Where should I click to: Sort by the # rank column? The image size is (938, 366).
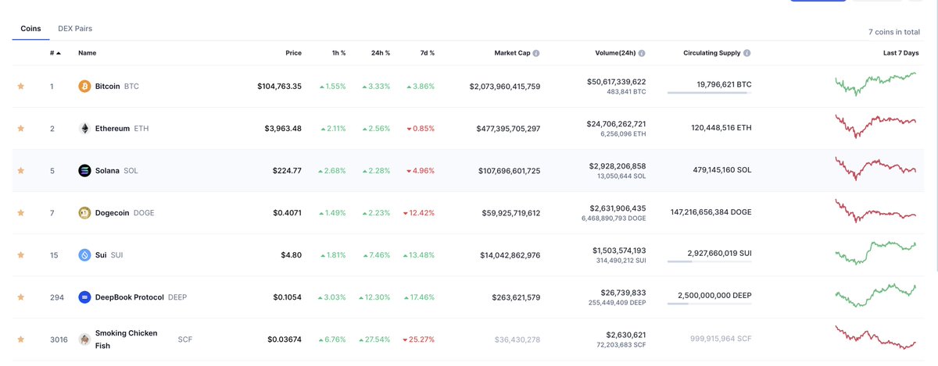[55, 53]
